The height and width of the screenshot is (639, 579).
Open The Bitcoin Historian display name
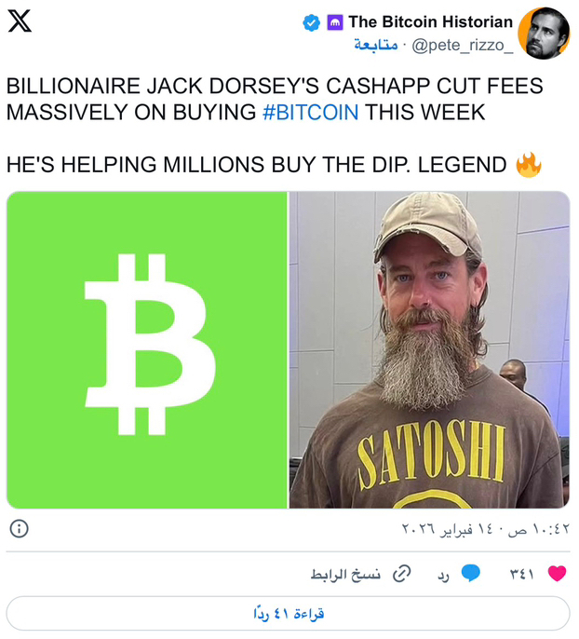pos(430,22)
